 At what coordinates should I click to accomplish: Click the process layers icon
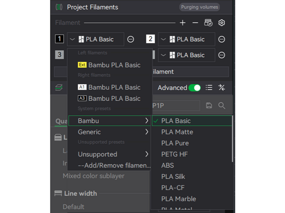point(59,88)
